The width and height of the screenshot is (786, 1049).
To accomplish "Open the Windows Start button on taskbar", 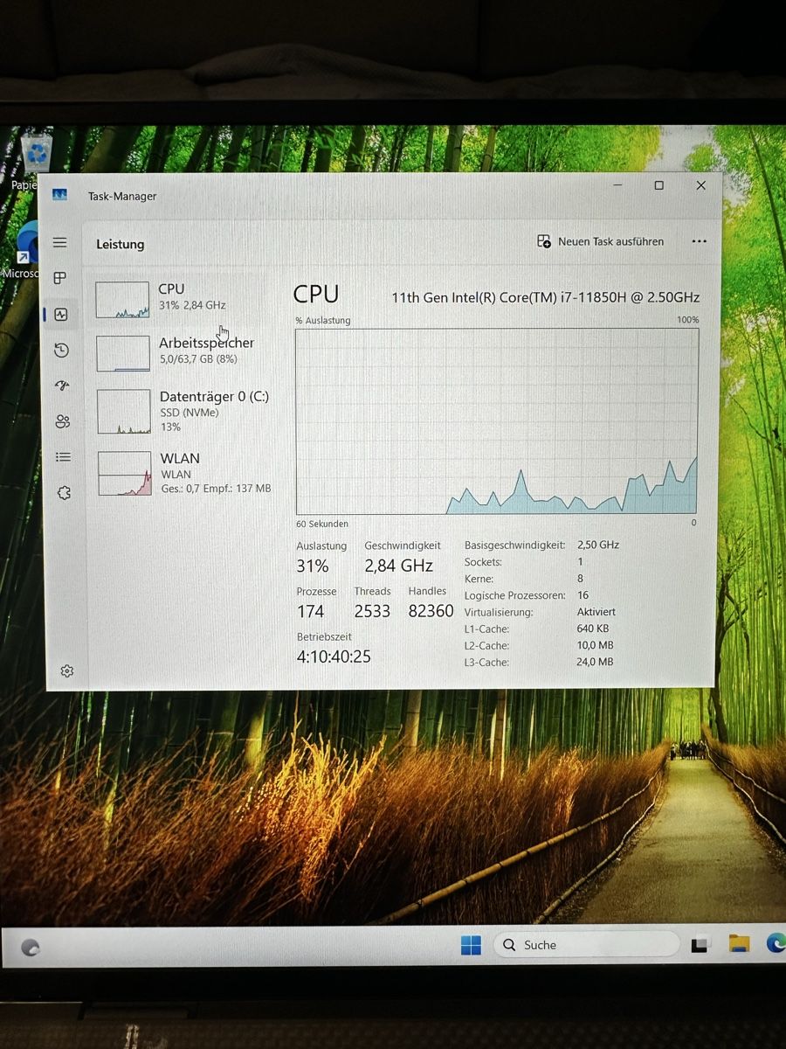I will click(x=471, y=945).
